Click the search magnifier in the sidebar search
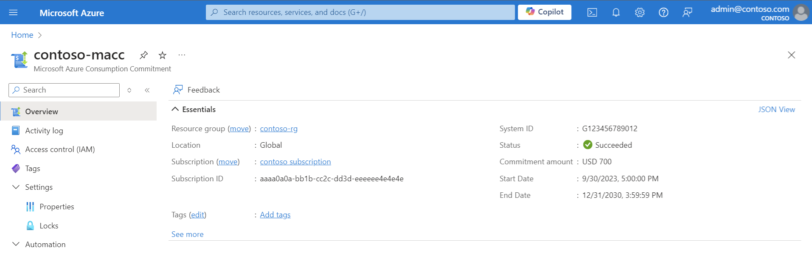Viewport: 812px width, 256px height. 16,90
